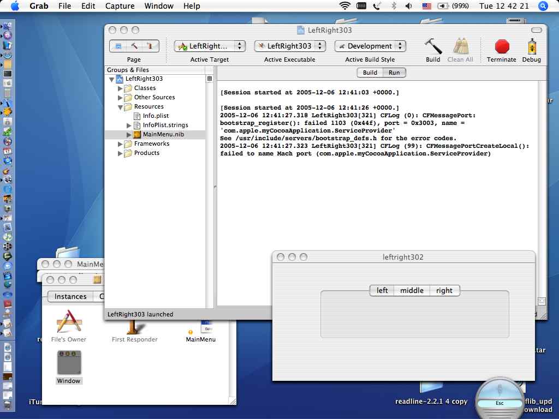Select the debug page segment icon
Viewport: 559px width, 419px height.
pyautogui.click(x=150, y=46)
